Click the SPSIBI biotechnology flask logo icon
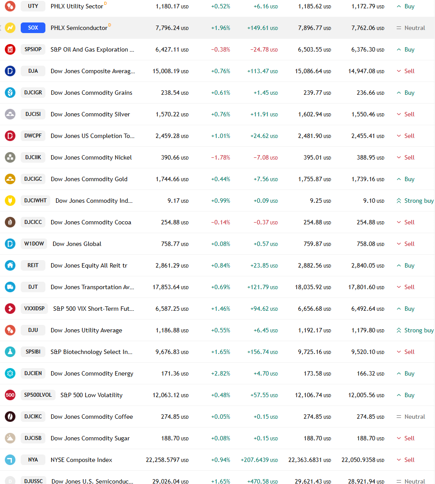The height and width of the screenshot is (484, 435). [10, 352]
